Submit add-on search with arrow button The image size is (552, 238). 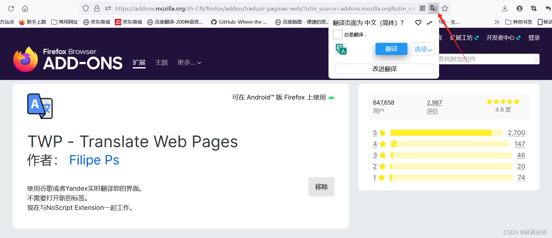click(x=534, y=59)
